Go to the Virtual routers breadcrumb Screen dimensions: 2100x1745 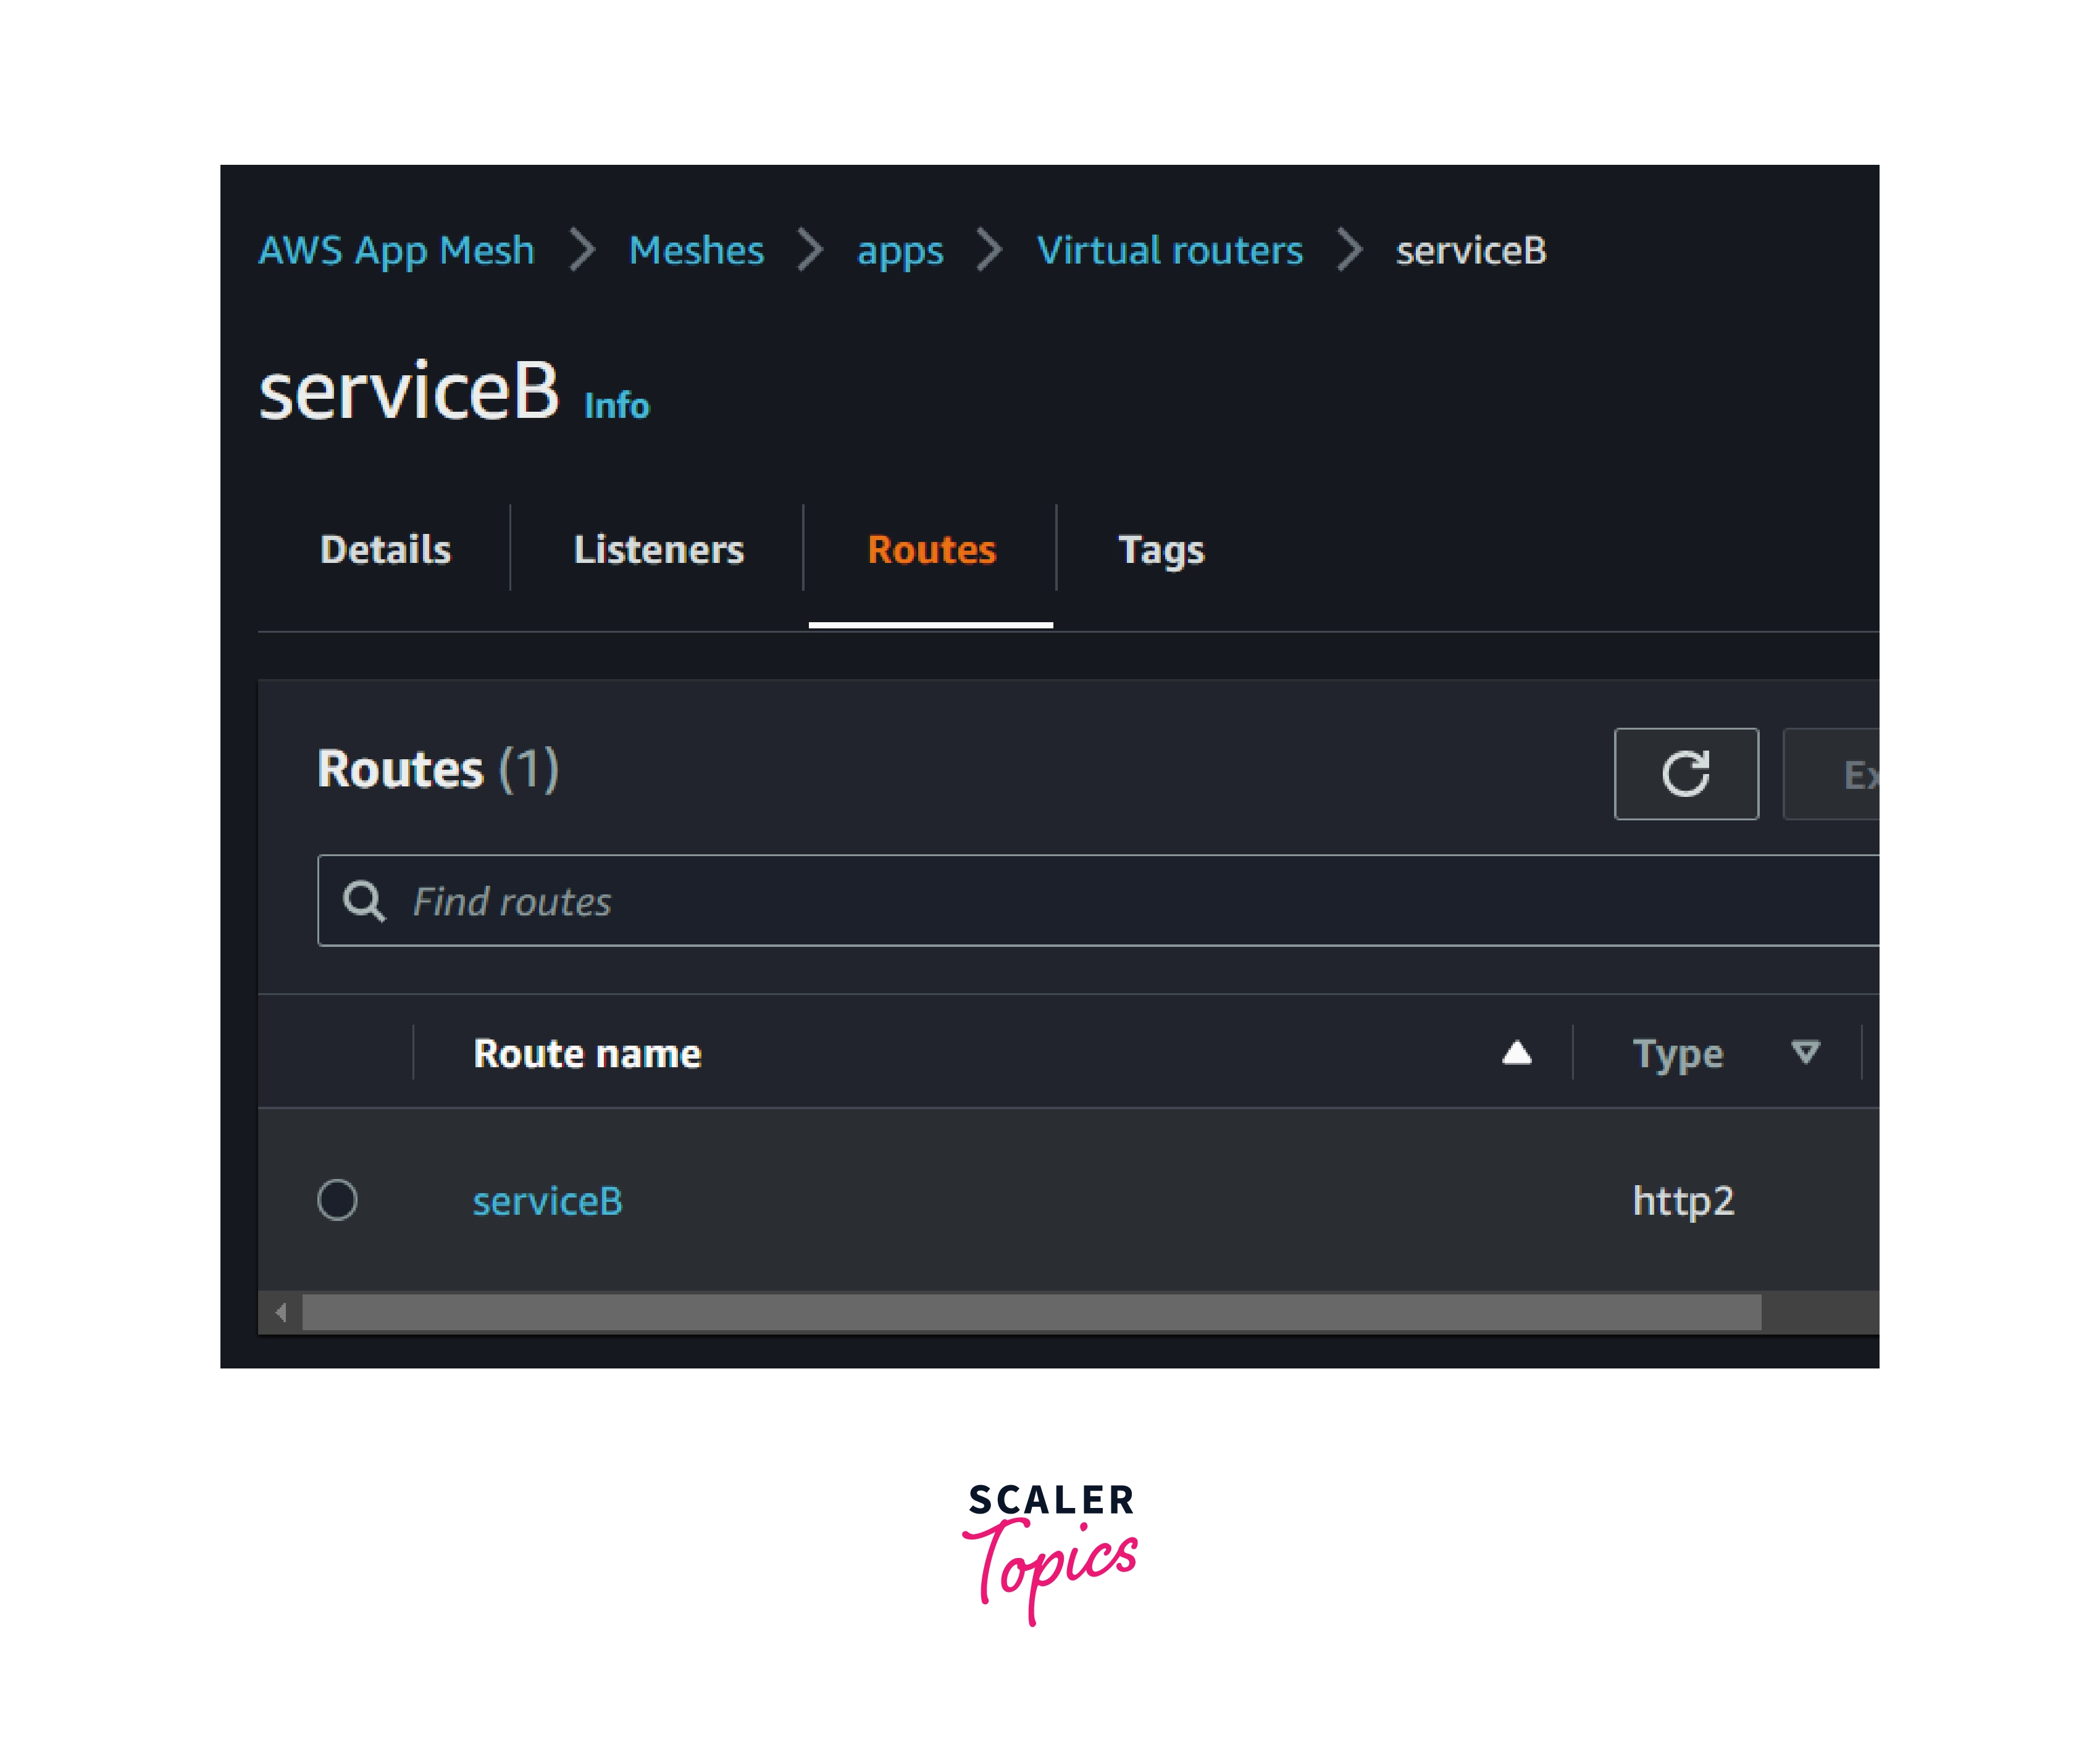(x=1169, y=250)
